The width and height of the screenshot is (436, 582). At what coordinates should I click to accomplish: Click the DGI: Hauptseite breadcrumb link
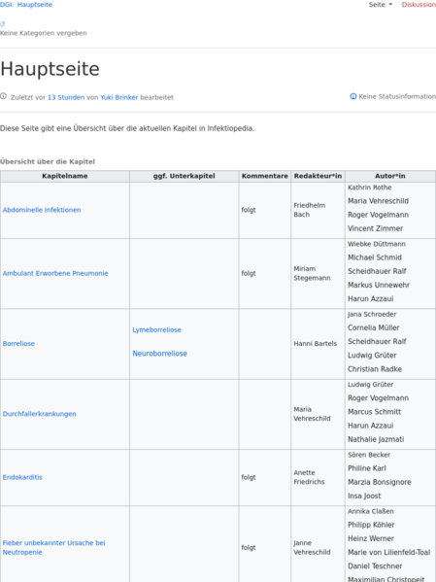click(26, 5)
